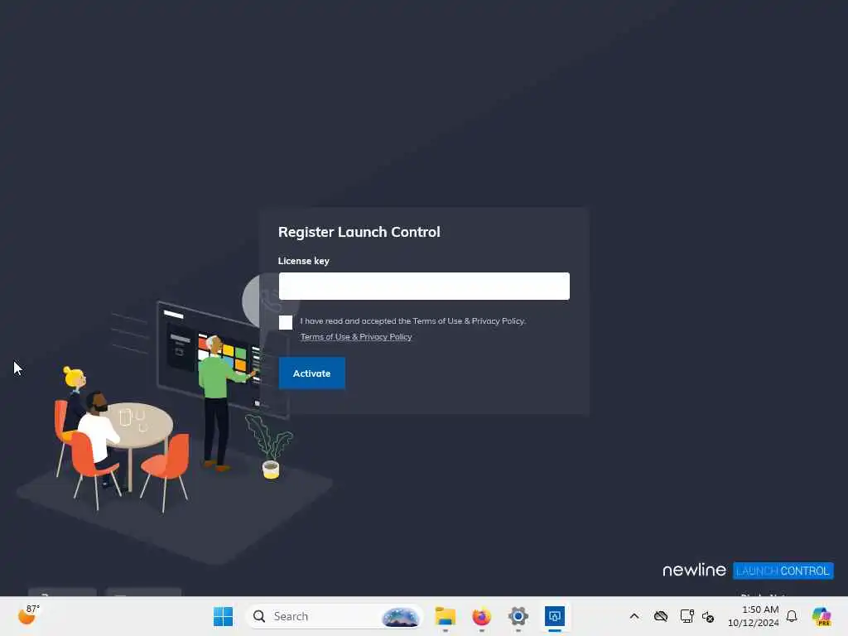This screenshot has height=636, width=848.
Task: Click the night-sky search highlight icon
Action: 401,617
